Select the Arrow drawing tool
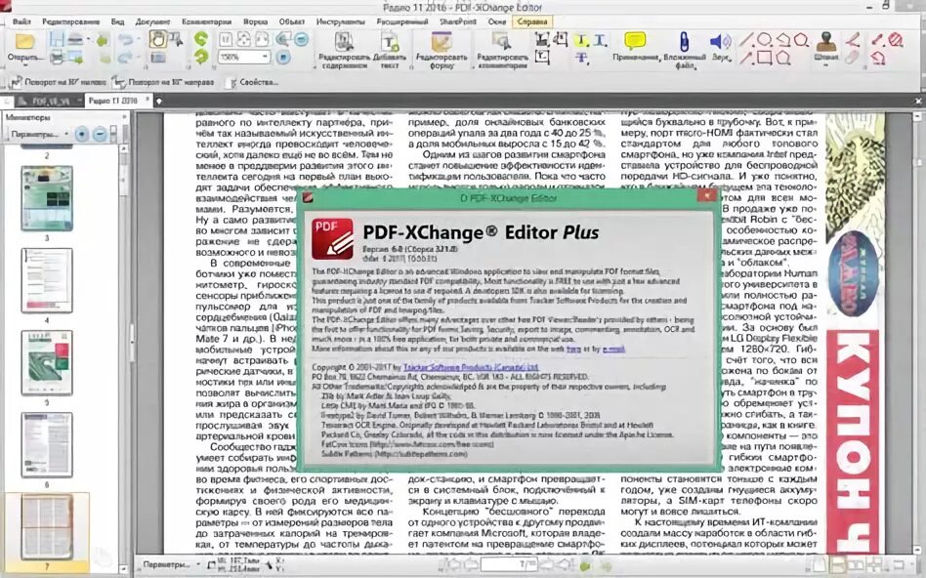926x578 pixels. (746, 58)
